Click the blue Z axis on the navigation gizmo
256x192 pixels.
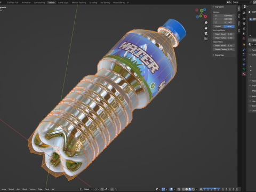click(x=205, y=10)
